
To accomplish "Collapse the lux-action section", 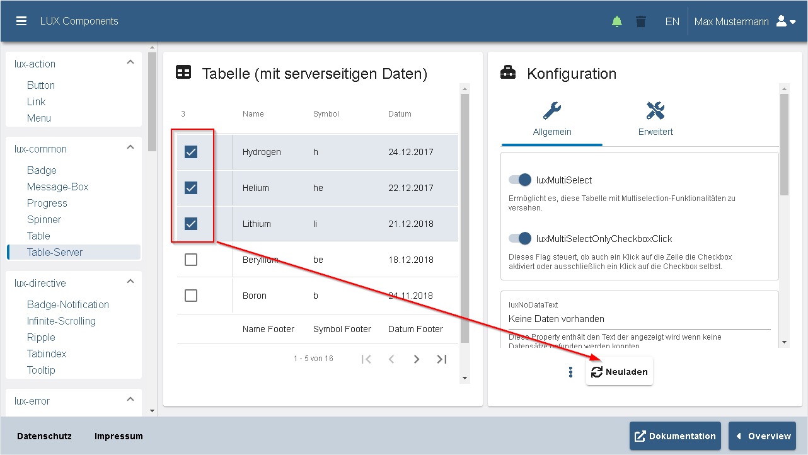I will point(130,61).
